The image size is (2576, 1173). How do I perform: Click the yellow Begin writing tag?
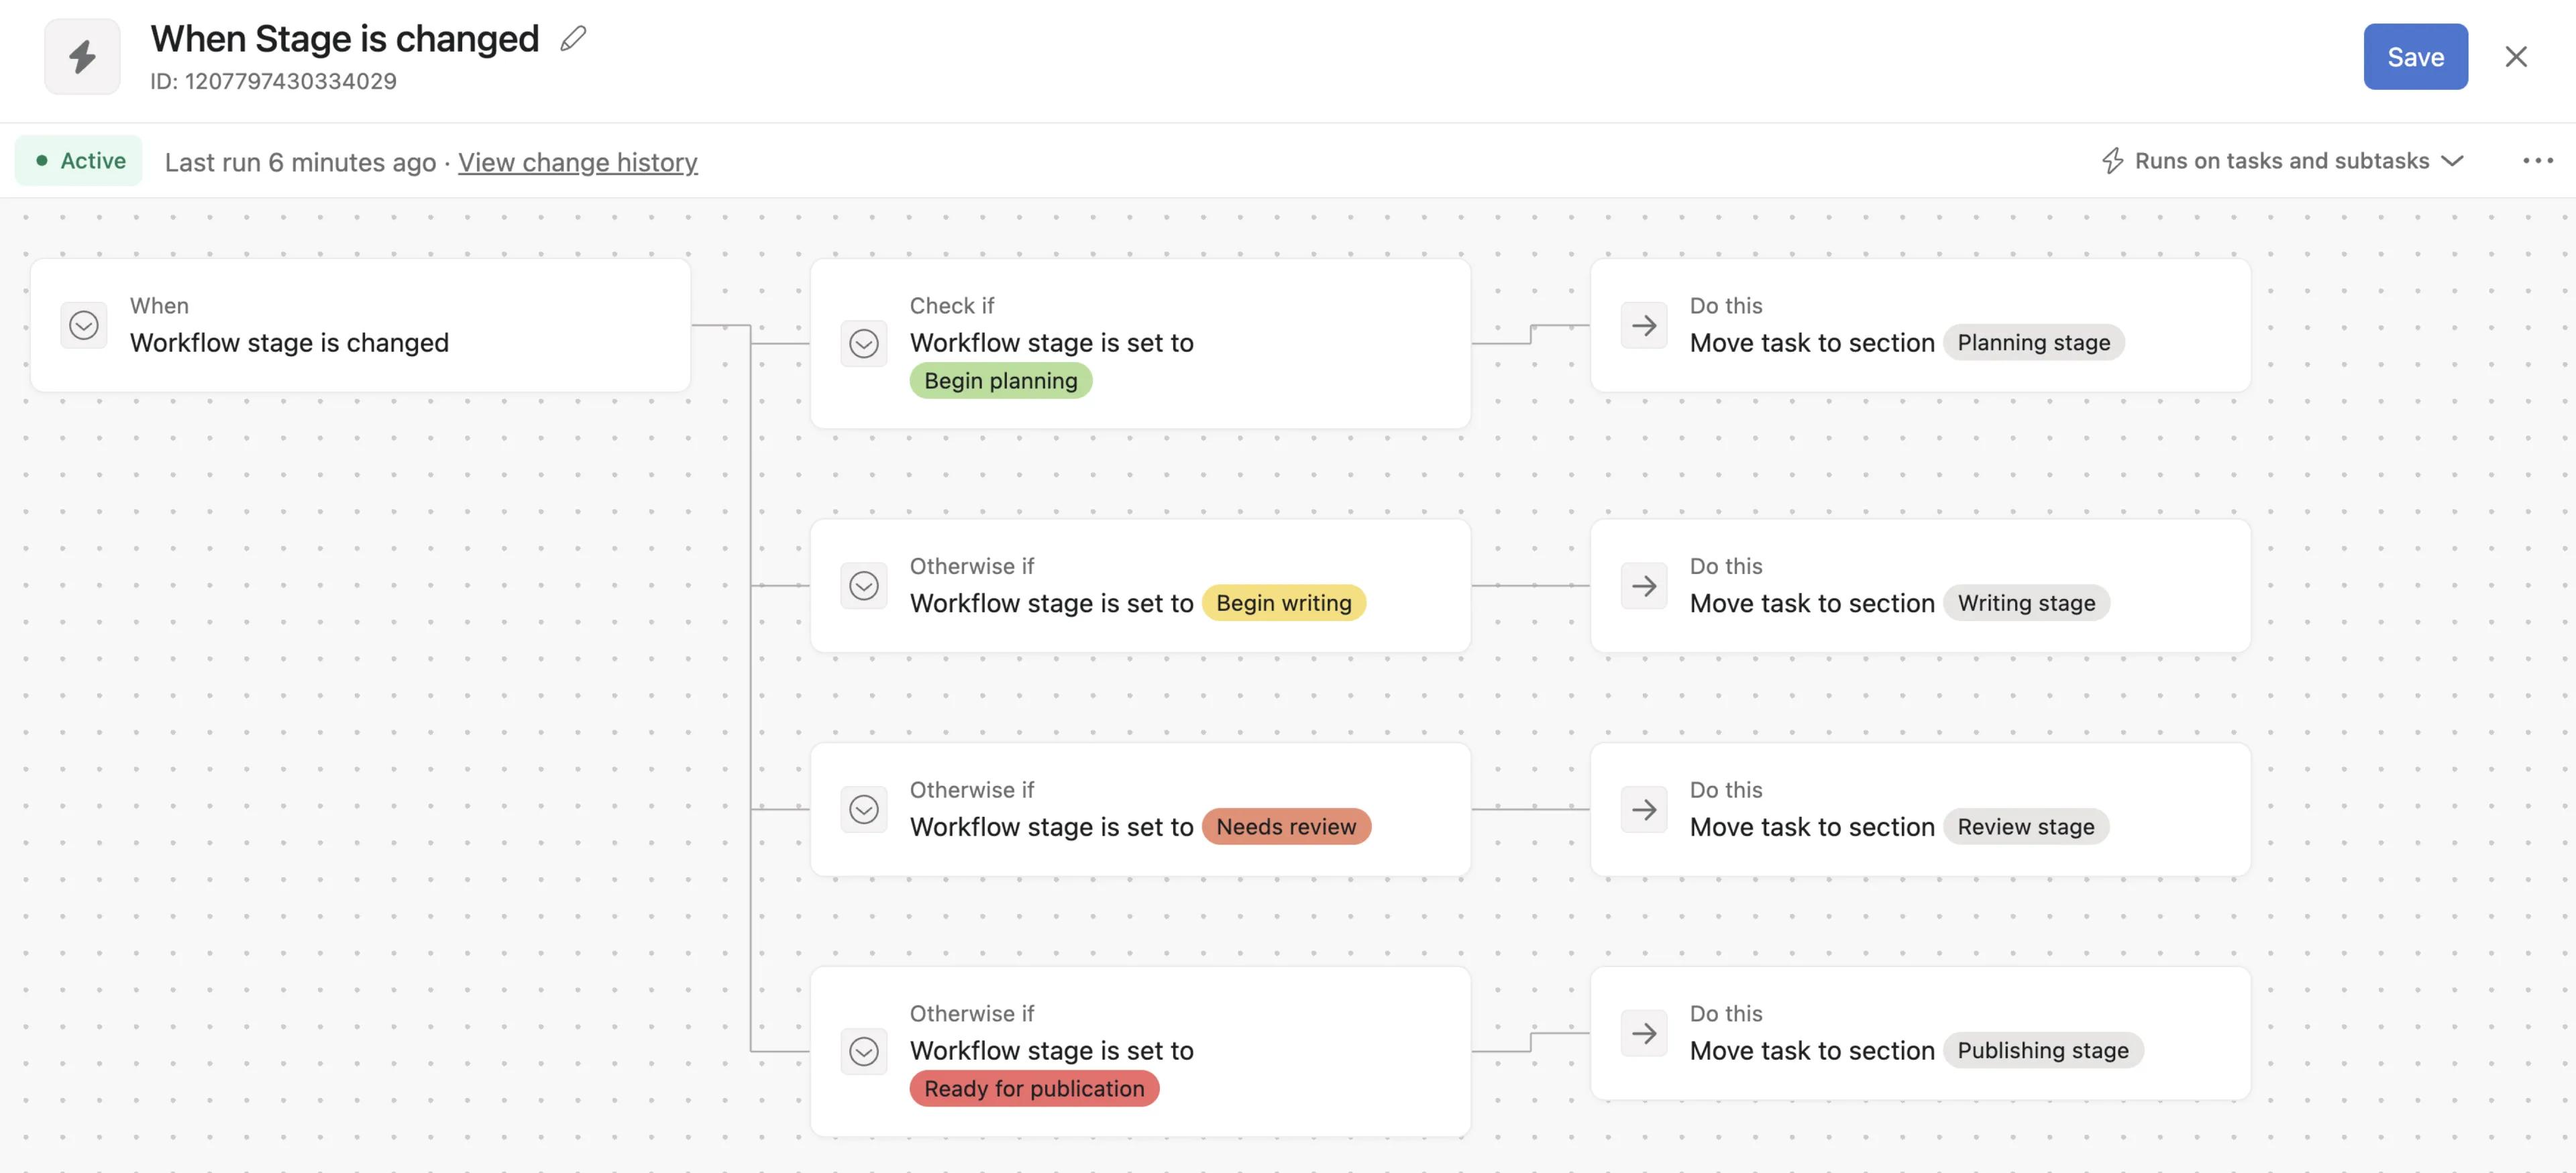click(x=1283, y=603)
